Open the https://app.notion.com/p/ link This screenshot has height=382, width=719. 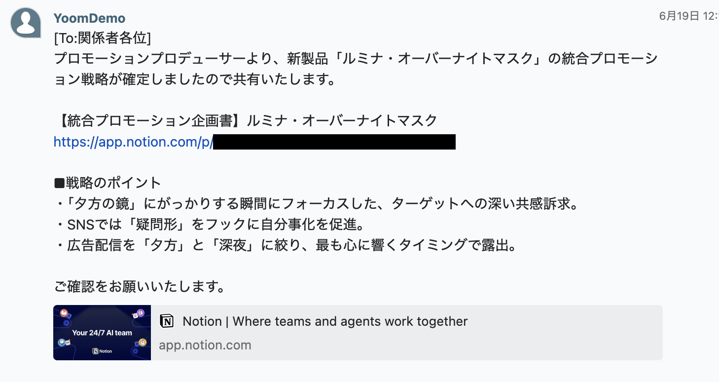click(133, 142)
